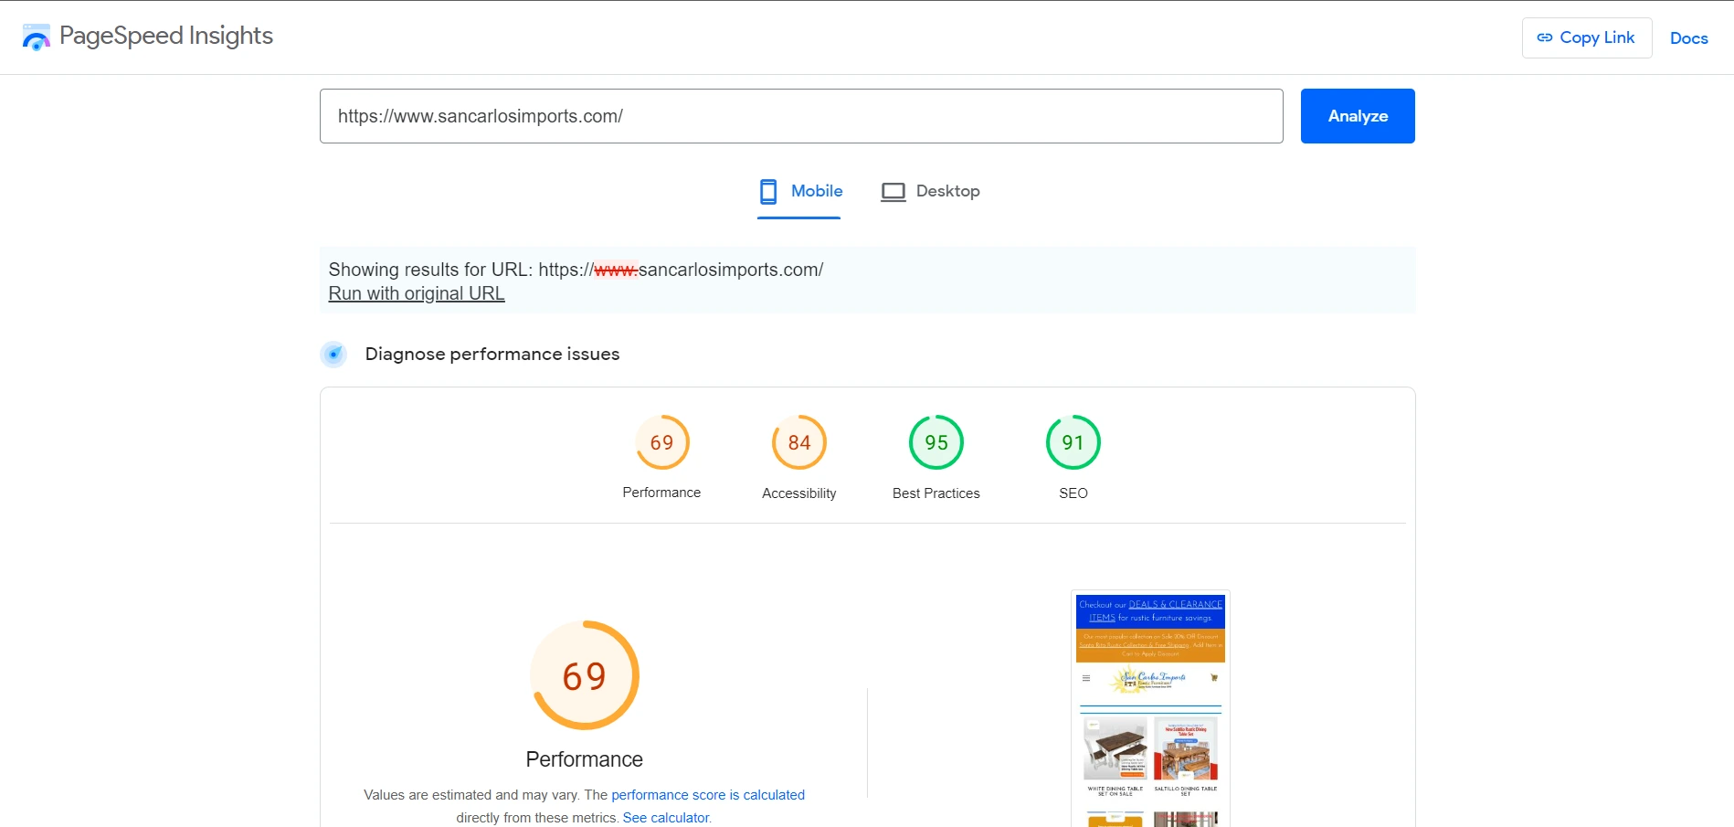This screenshot has height=827, width=1734.
Task: Click the mobile page screenshot thumbnail
Action: pos(1150,709)
